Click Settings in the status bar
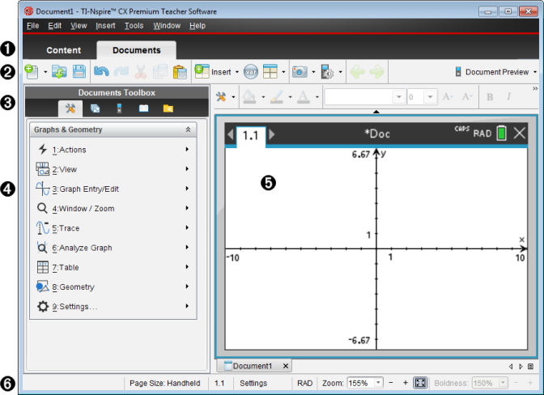The width and height of the screenshot is (544, 395). click(253, 382)
